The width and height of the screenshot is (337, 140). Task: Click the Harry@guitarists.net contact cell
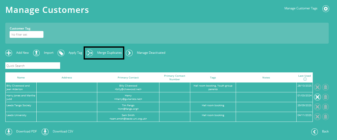(128, 97)
